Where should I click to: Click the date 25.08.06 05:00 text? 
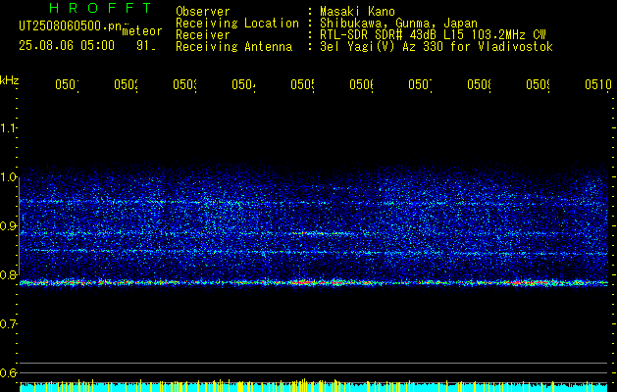[x=67, y=46]
